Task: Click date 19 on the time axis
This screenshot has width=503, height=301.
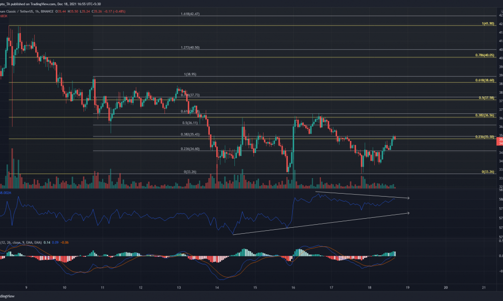Action: (x=408, y=287)
